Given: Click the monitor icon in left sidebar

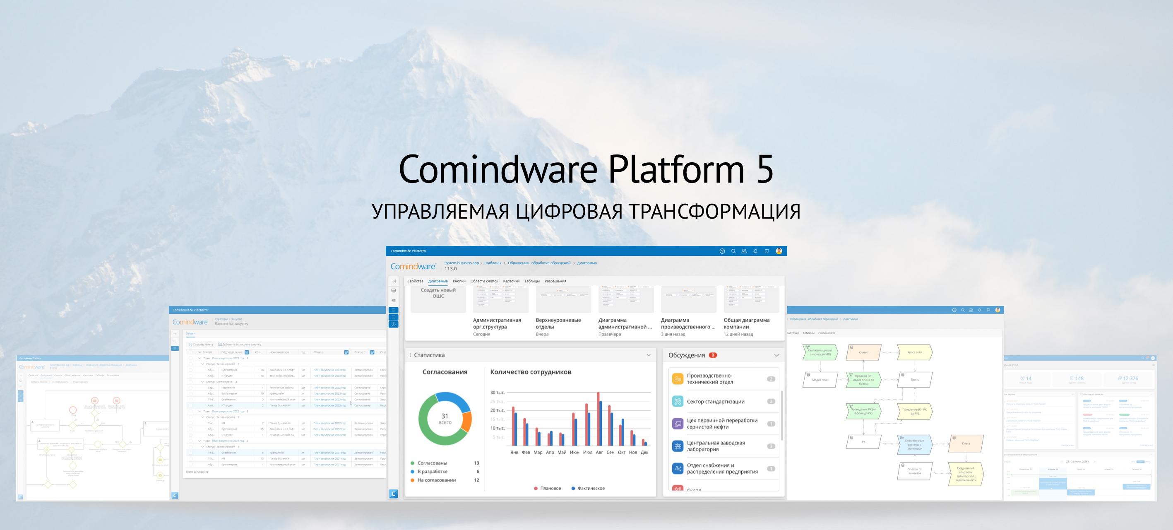Looking at the screenshot, I should [394, 291].
